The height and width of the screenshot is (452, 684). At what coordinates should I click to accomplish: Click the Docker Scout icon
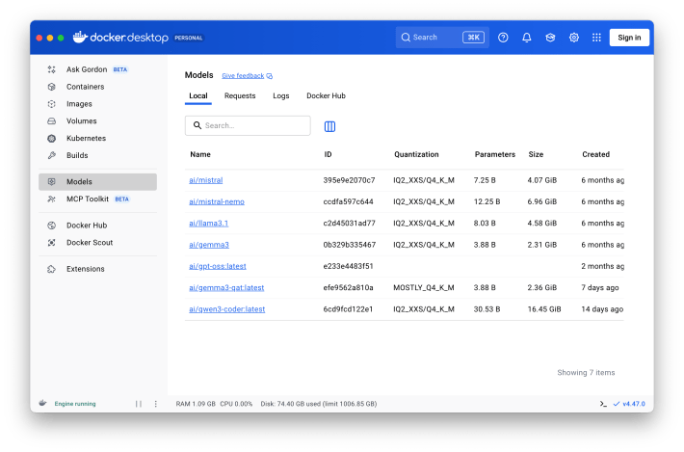pyautogui.click(x=51, y=243)
